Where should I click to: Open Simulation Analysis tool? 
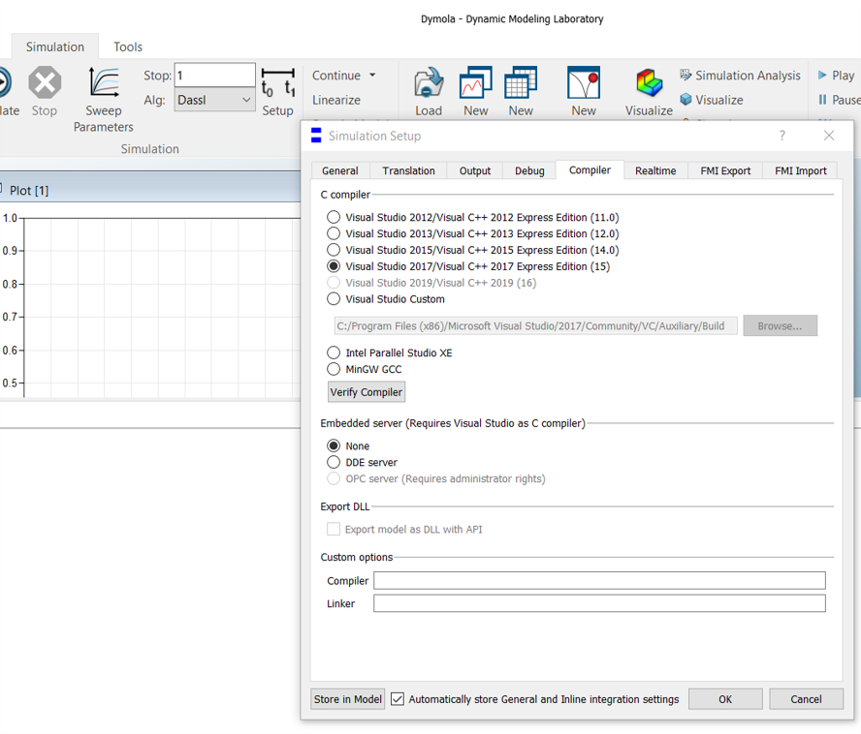740,76
